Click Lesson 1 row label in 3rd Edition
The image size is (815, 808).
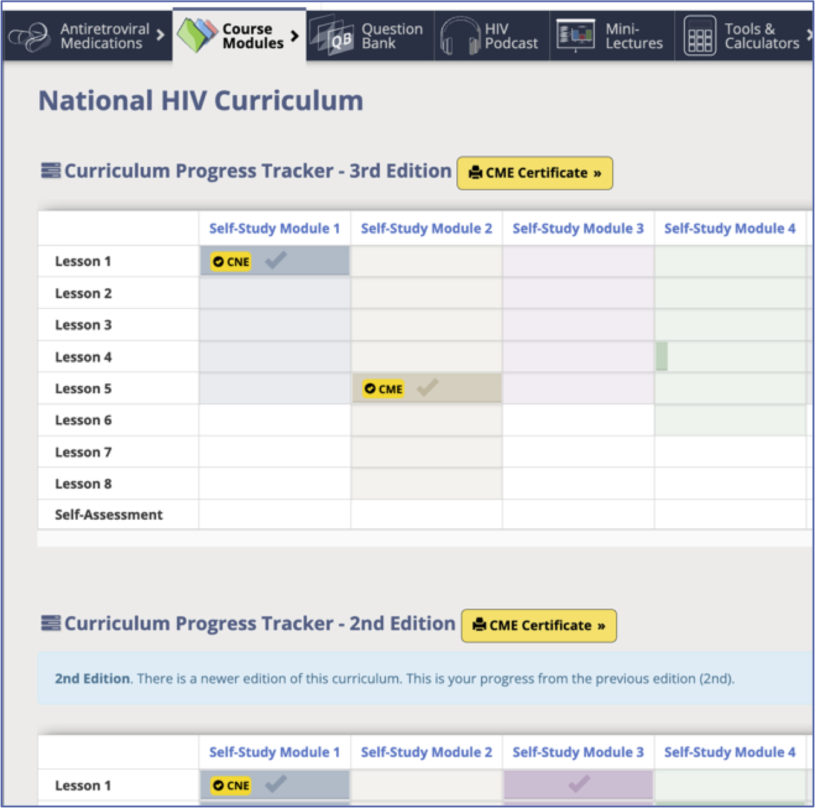(83, 262)
